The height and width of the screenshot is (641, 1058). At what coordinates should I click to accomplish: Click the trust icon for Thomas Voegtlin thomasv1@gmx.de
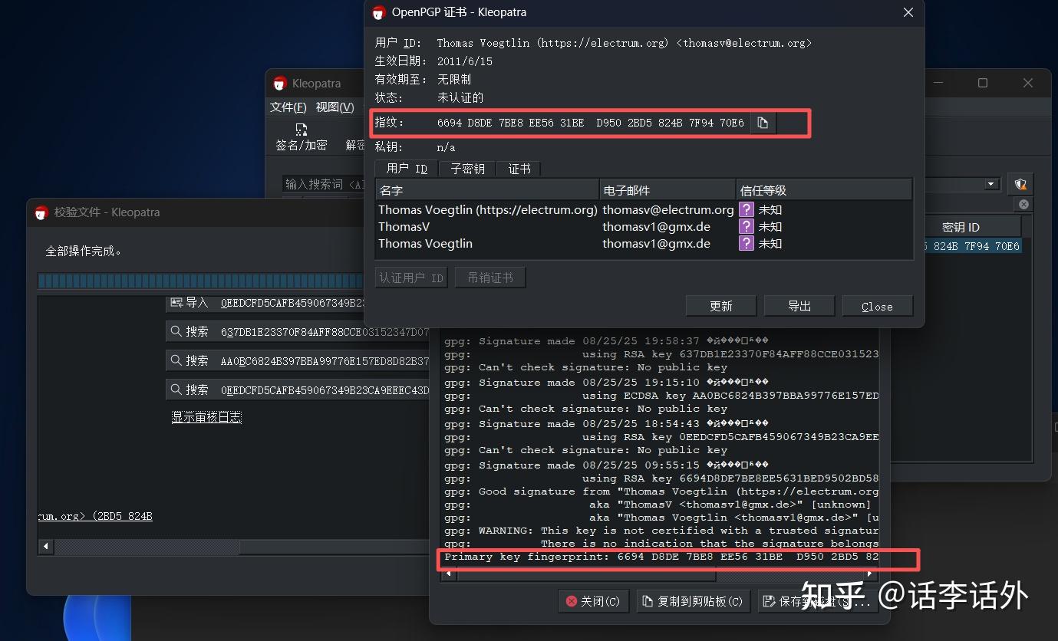click(x=746, y=243)
